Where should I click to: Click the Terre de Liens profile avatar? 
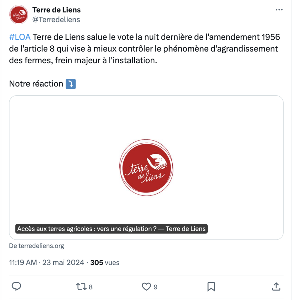[x=19, y=15]
